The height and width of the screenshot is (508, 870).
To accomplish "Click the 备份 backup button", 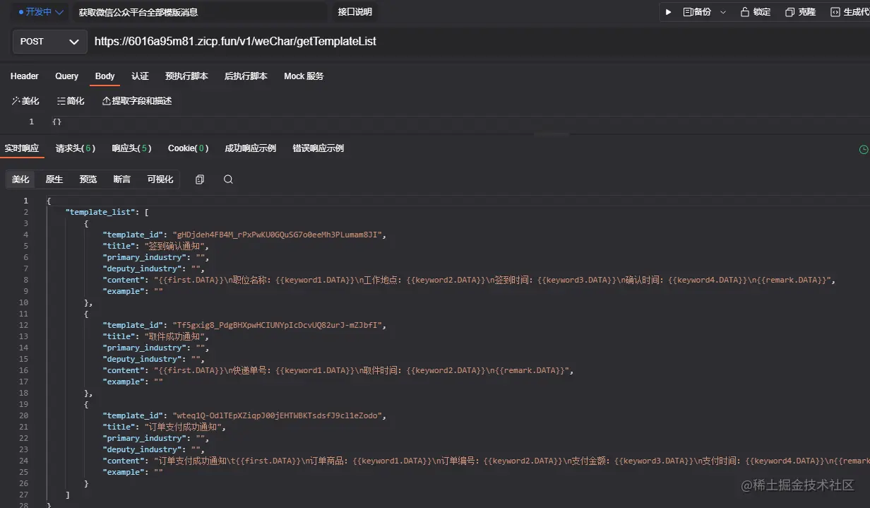I will pyautogui.click(x=696, y=12).
